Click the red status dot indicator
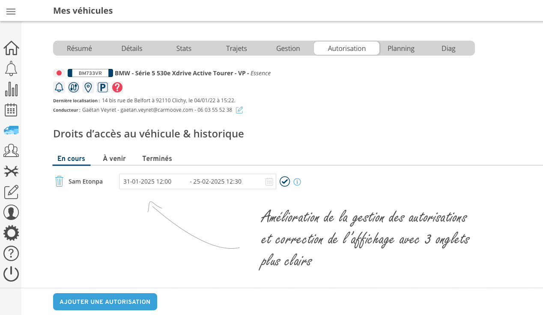 (x=59, y=73)
